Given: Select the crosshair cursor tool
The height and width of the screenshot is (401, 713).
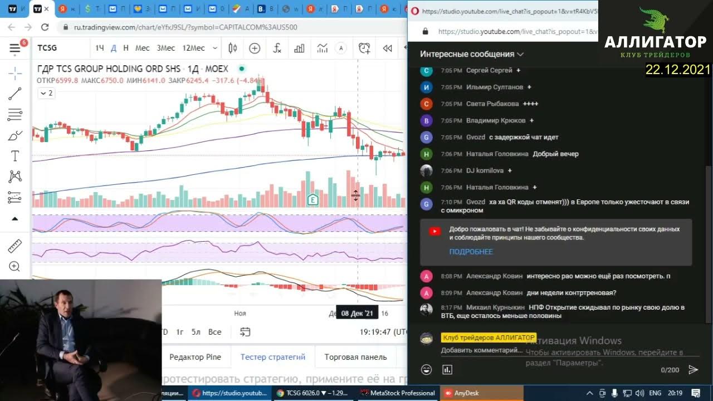Looking at the screenshot, I should pos(14,73).
